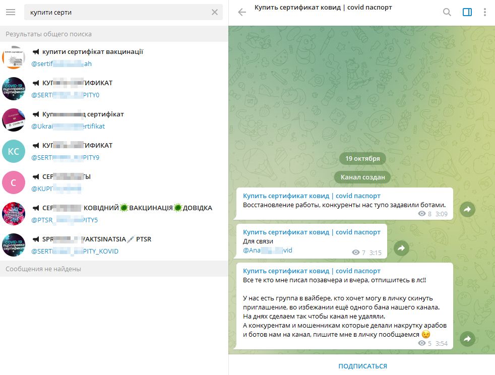
Task: Click the channel name above the 3:09 message
Action: point(312,196)
